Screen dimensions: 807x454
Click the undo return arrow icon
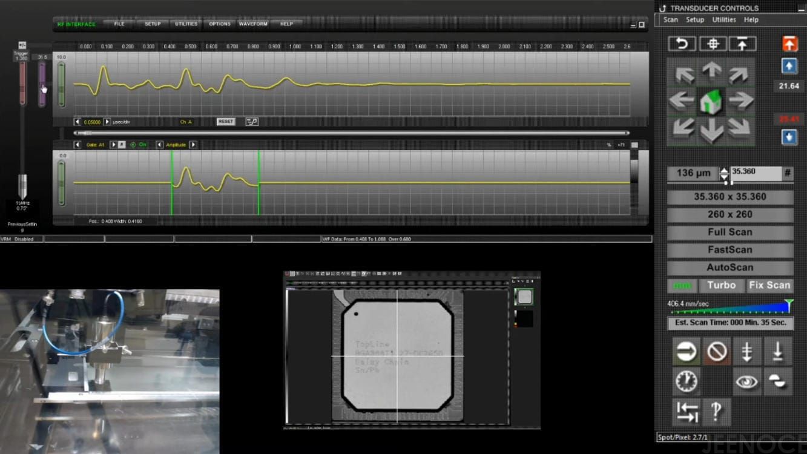click(x=682, y=44)
